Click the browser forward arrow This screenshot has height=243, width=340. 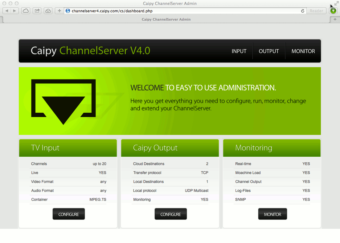coord(14,11)
